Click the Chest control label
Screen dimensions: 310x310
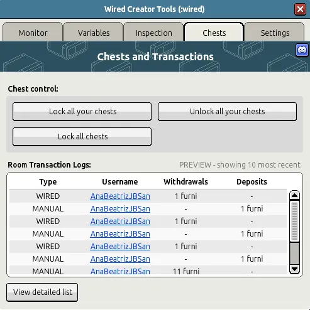[33, 89]
